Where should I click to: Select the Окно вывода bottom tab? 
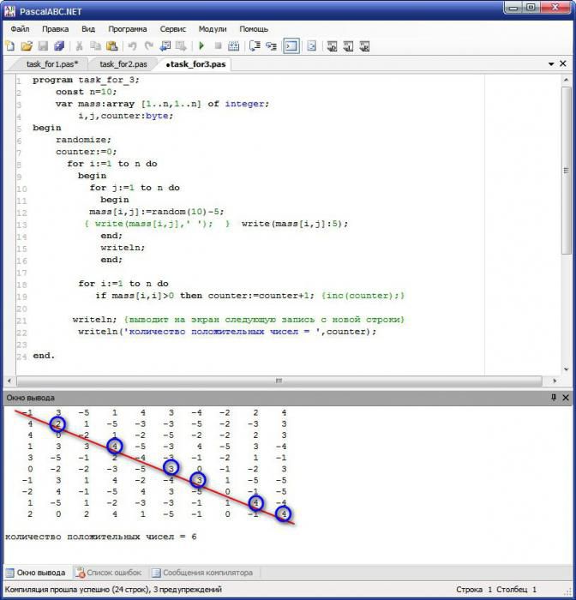point(36,573)
